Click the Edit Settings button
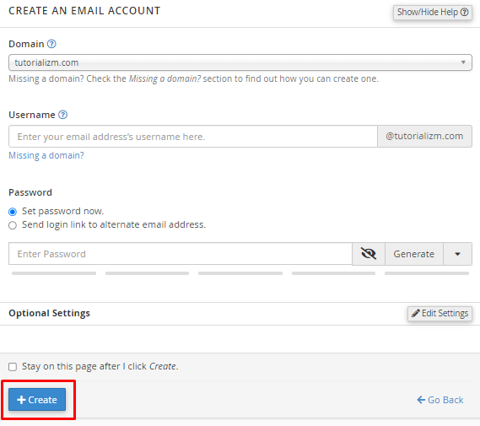The height and width of the screenshot is (426, 480). click(440, 313)
